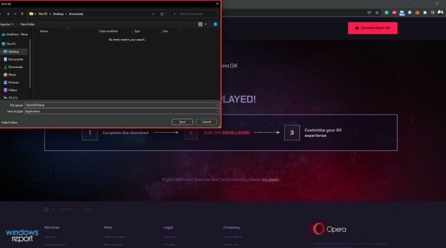446x248 pixels.
Task: Open recent locations chevron in Save As
Action: tap(15, 14)
